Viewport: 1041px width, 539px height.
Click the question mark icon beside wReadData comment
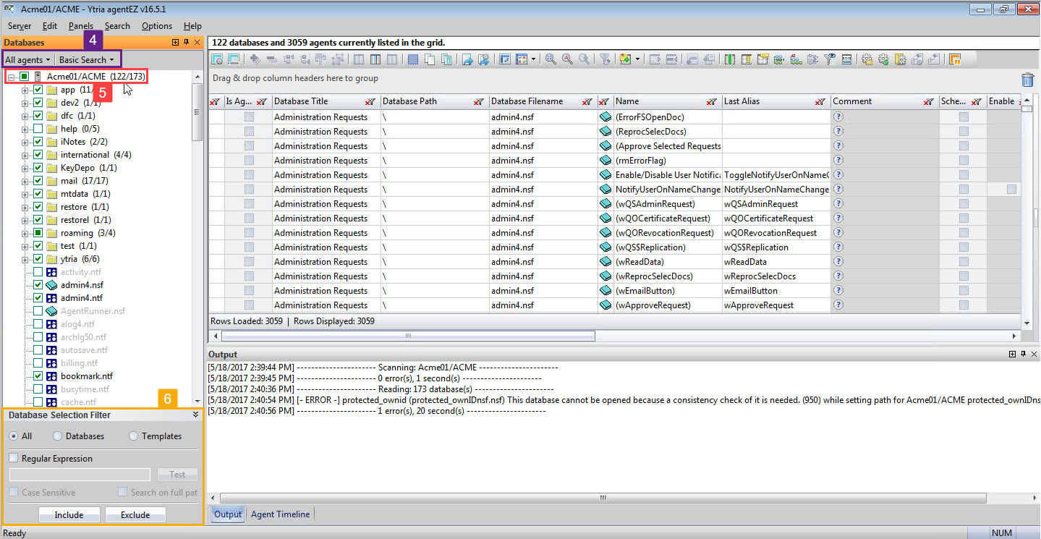[838, 261]
